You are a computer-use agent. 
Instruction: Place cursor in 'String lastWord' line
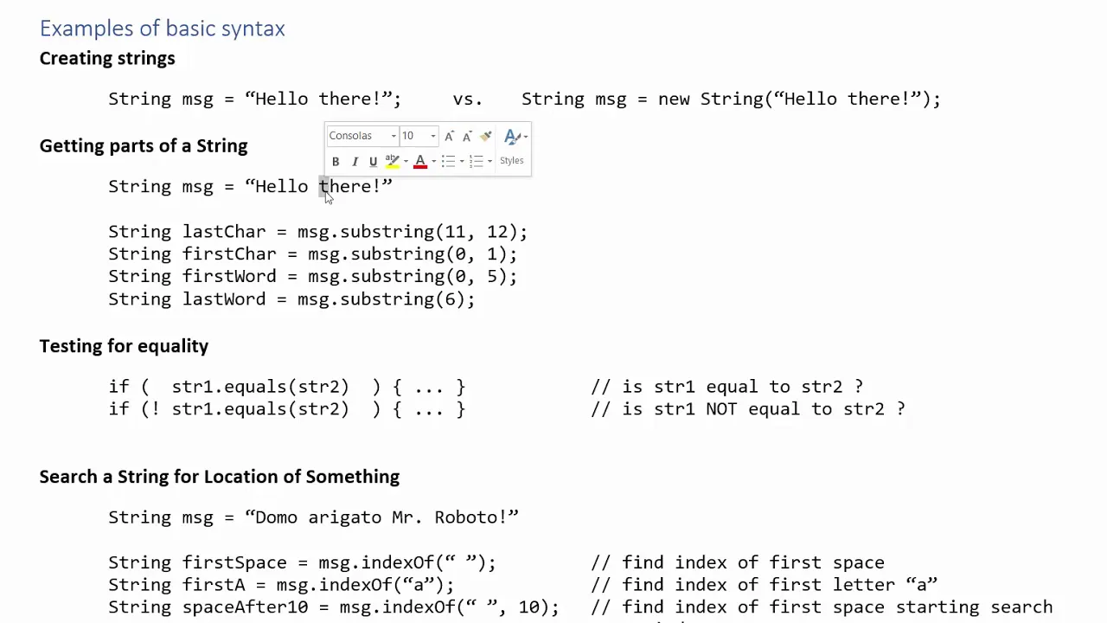(291, 299)
